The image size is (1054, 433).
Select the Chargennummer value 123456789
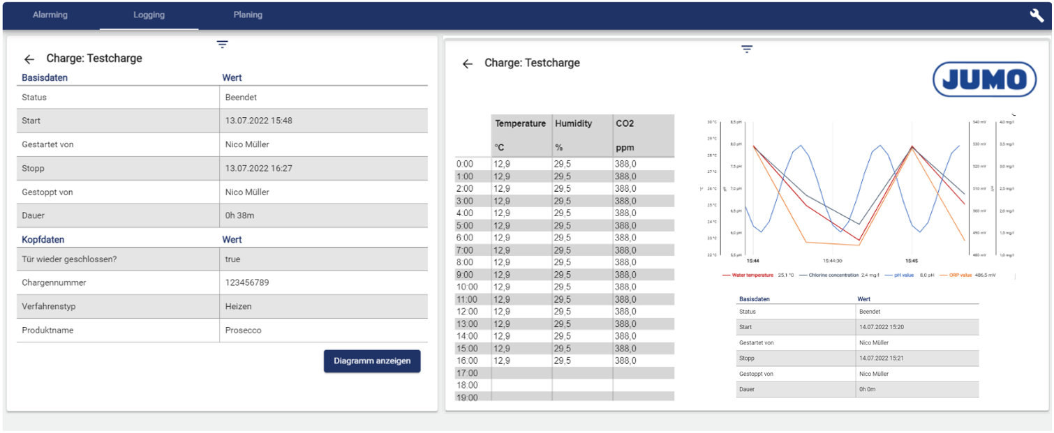(x=247, y=283)
